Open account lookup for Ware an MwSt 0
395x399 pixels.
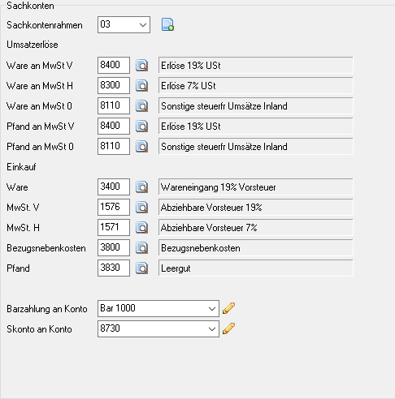(141, 106)
